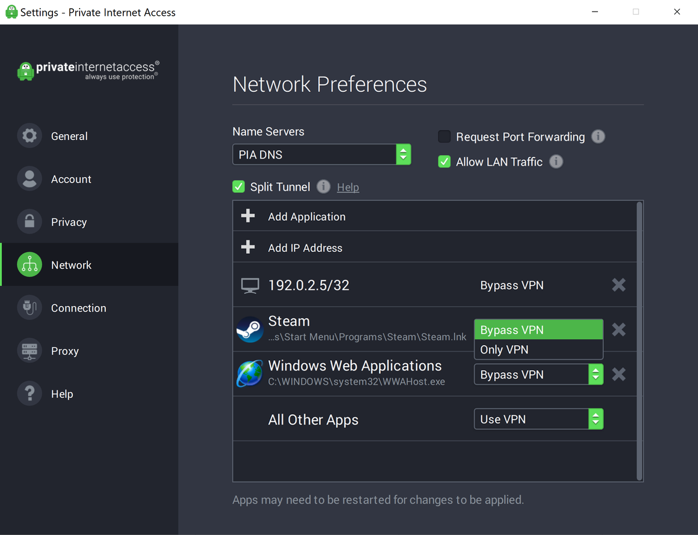
Task: Disable the Split Tunnel checkbox
Action: pos(238,186)
